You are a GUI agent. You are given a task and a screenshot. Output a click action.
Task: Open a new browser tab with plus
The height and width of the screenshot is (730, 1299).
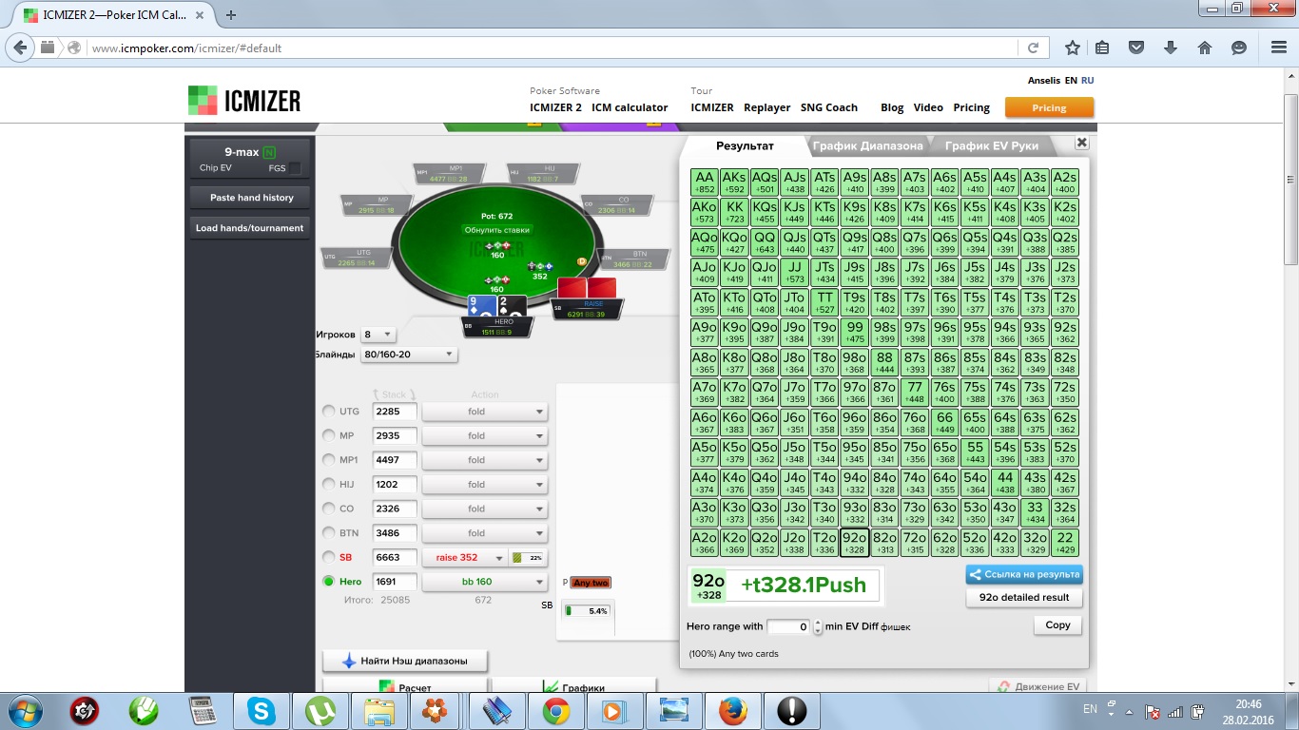click(231, 14)
